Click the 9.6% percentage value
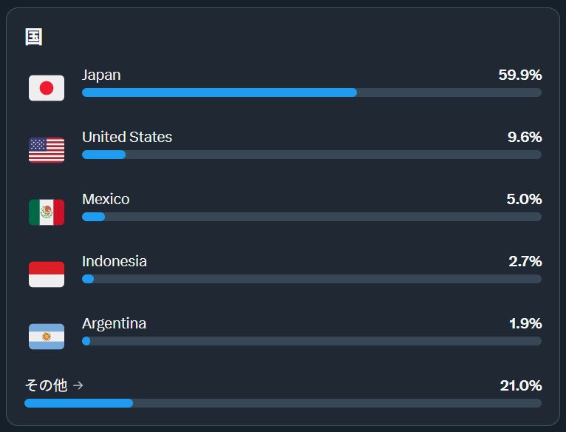 (x=524, y=137)
